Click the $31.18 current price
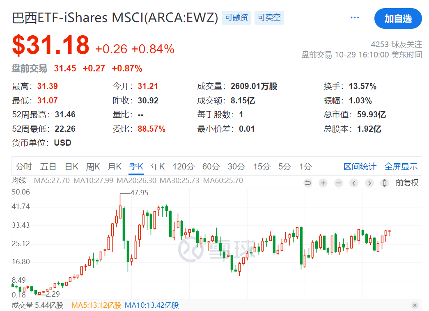Image resolution: width=429 pixels, height=311 pixels. coord(51,45)
